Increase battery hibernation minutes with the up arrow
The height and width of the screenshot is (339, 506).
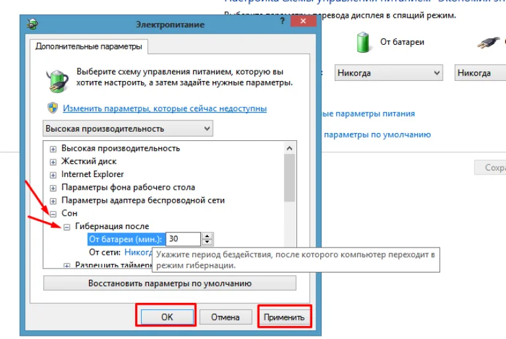point(207,236)
